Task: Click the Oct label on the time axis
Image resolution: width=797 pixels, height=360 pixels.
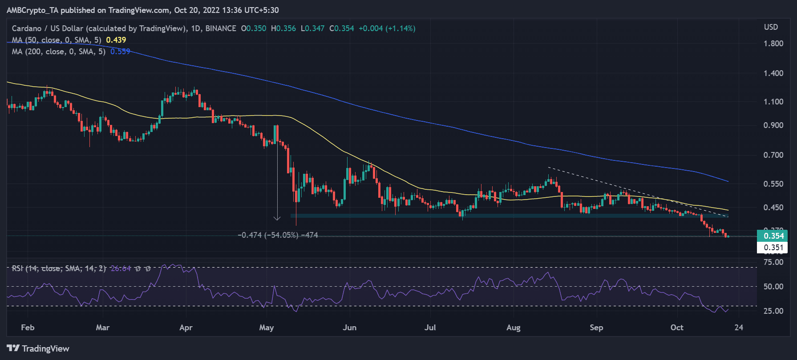Action: (677, 328)
